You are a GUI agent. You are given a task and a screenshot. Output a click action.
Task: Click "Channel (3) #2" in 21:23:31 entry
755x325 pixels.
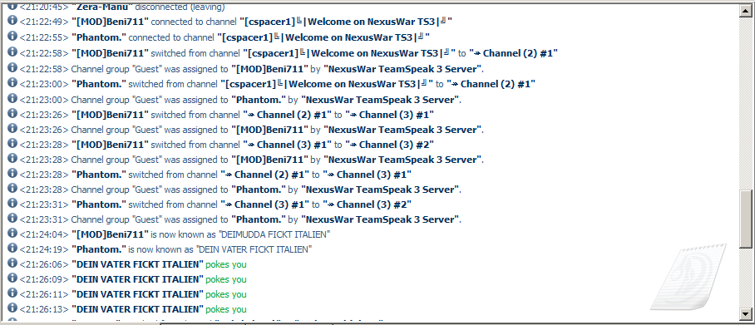tap(367, 204)
